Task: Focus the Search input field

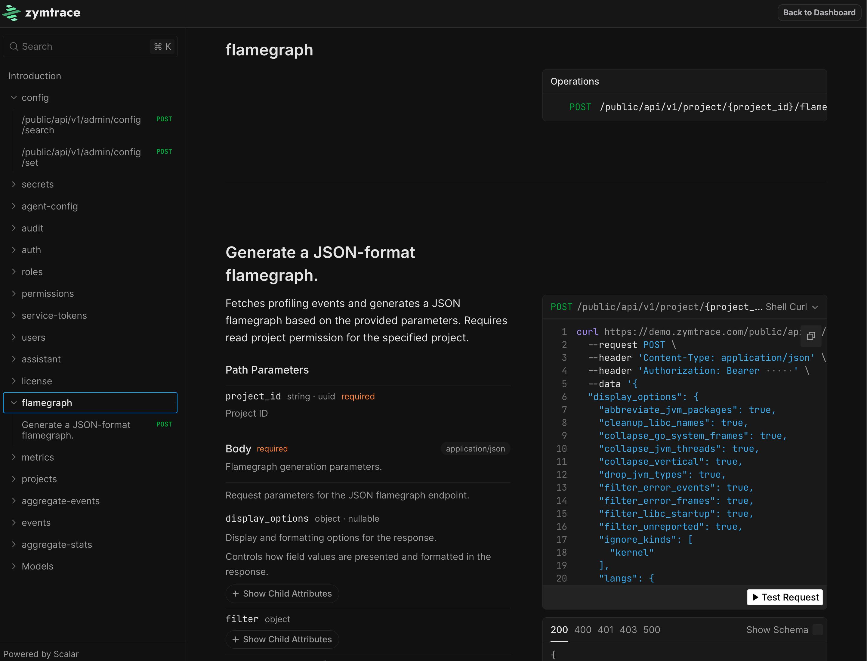Action: coord(90,46)
